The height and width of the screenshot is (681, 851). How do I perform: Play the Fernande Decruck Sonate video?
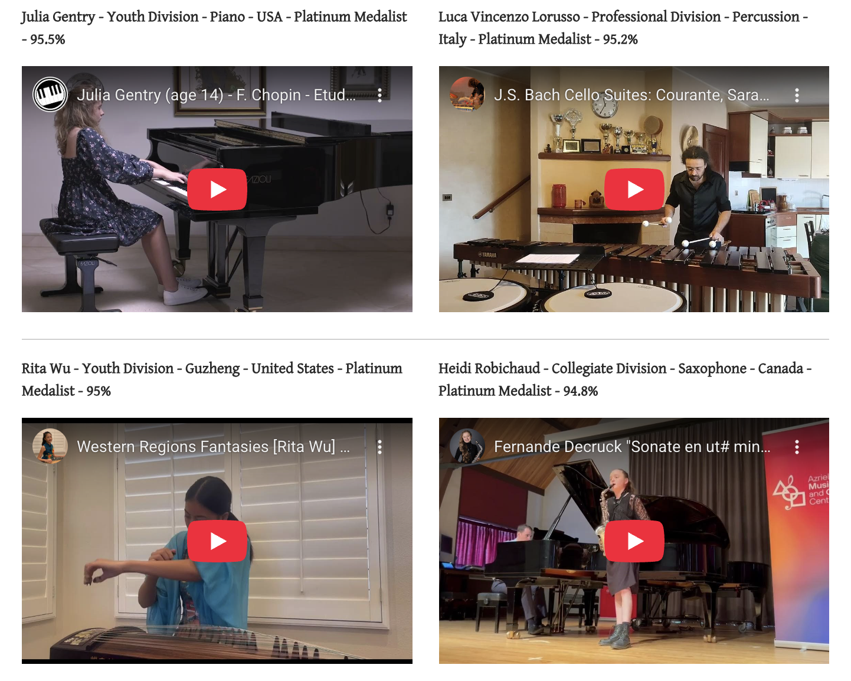(634, 541)
